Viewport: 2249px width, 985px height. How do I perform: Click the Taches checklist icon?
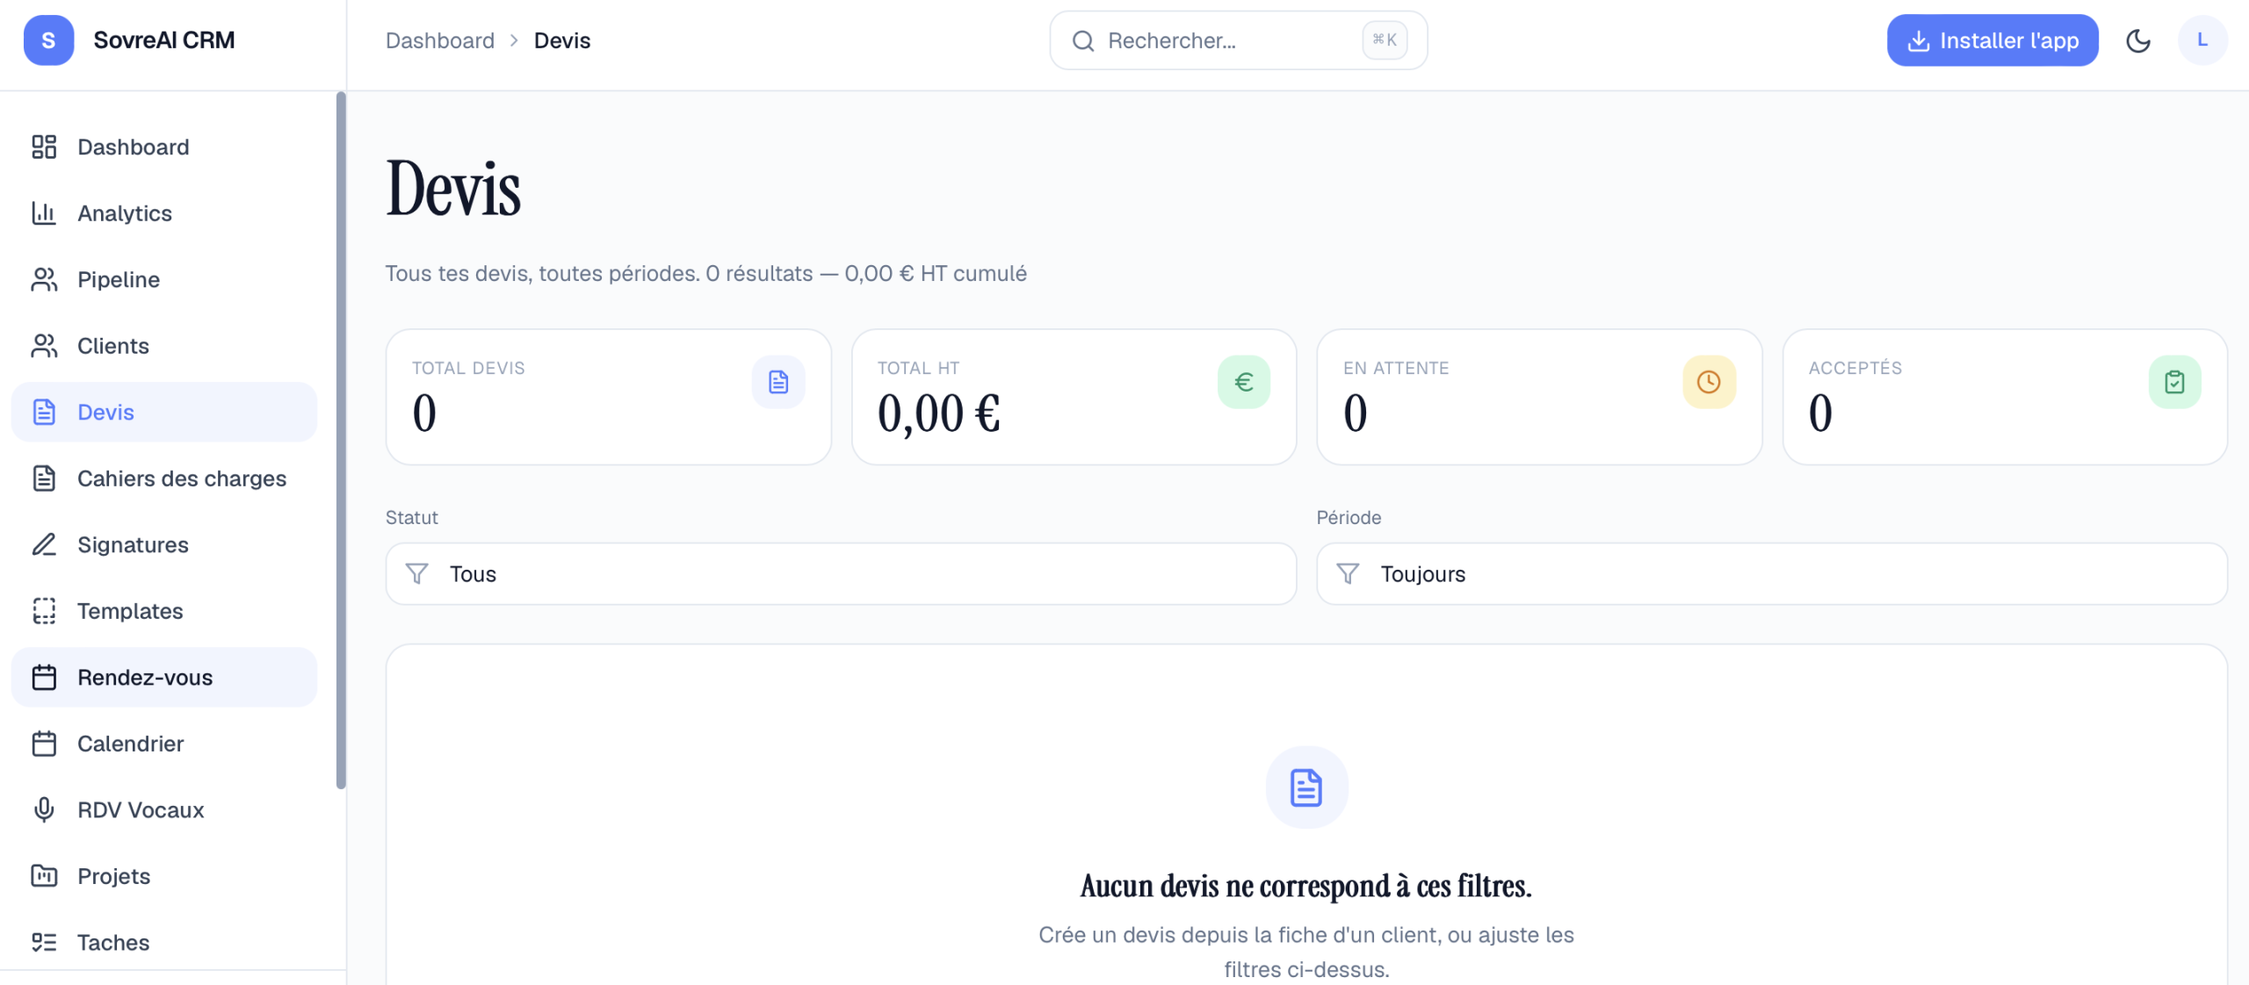pyautogui.click(x=44, y=942)
